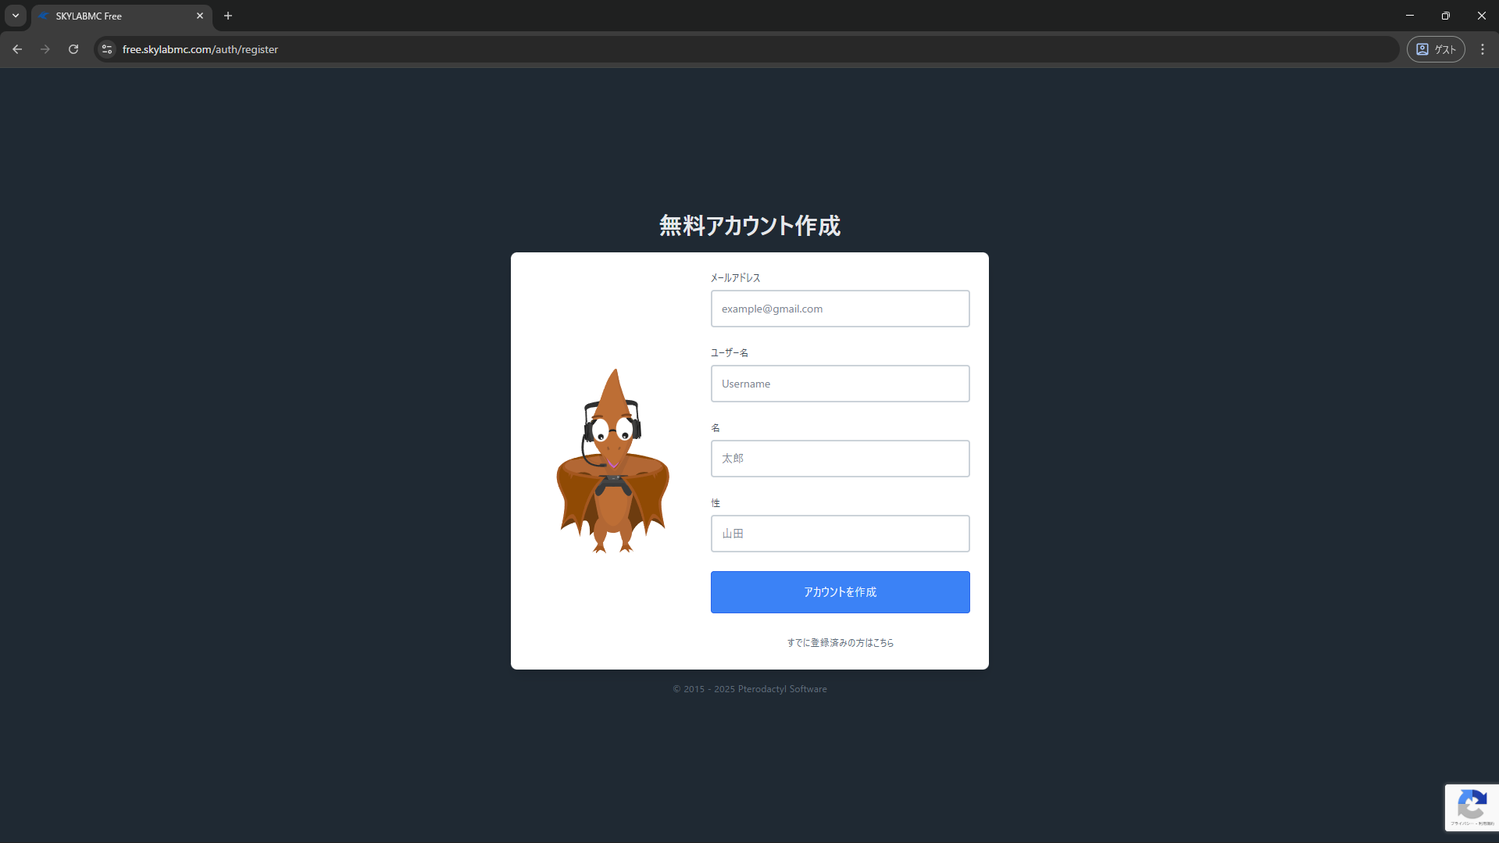
Task: Open site information icon in address bar
Action: pos(107,49)
